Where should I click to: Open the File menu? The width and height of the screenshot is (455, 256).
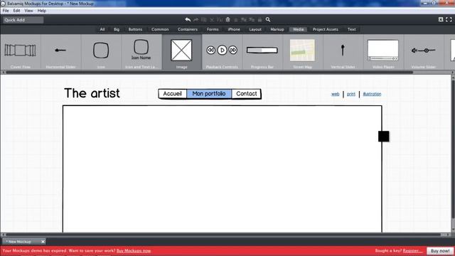(6, 11)
